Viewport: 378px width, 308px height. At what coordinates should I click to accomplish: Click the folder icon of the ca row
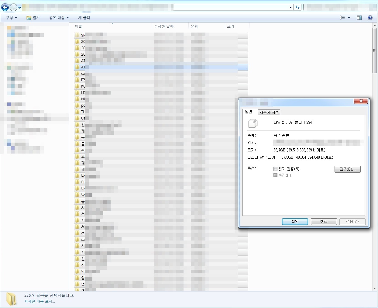[77, 73]
